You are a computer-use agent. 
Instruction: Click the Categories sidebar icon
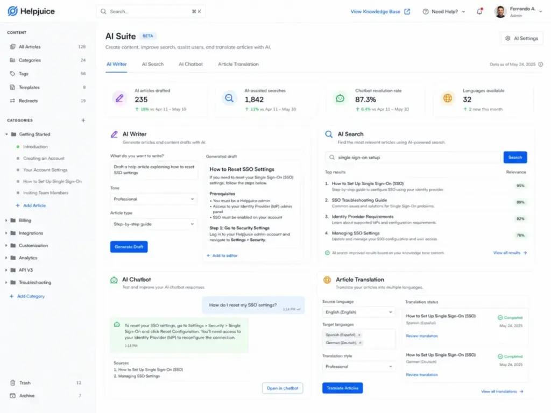tap(13, 60)
